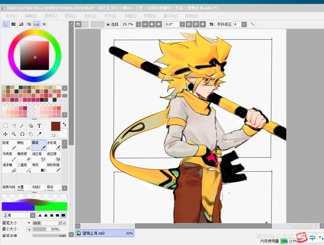Viewport: 324px width, 245px height.
Task: Reset the zoom with the square button
Action: tap(159, 24)
